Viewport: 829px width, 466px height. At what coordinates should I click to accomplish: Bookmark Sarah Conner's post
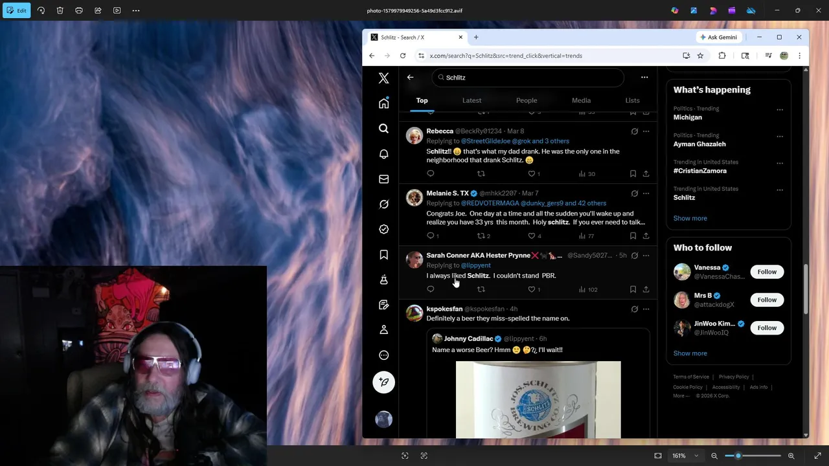pyautogui.click(x=633, y=289)
